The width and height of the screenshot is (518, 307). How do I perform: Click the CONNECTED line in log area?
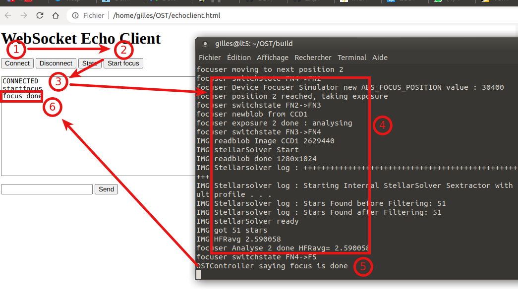pyautogui.click(x=20, y=81)
